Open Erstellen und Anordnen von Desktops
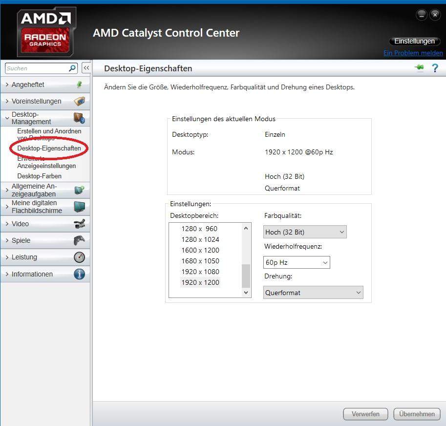Viewport: 446px width, 426px height. click(49, 134)
